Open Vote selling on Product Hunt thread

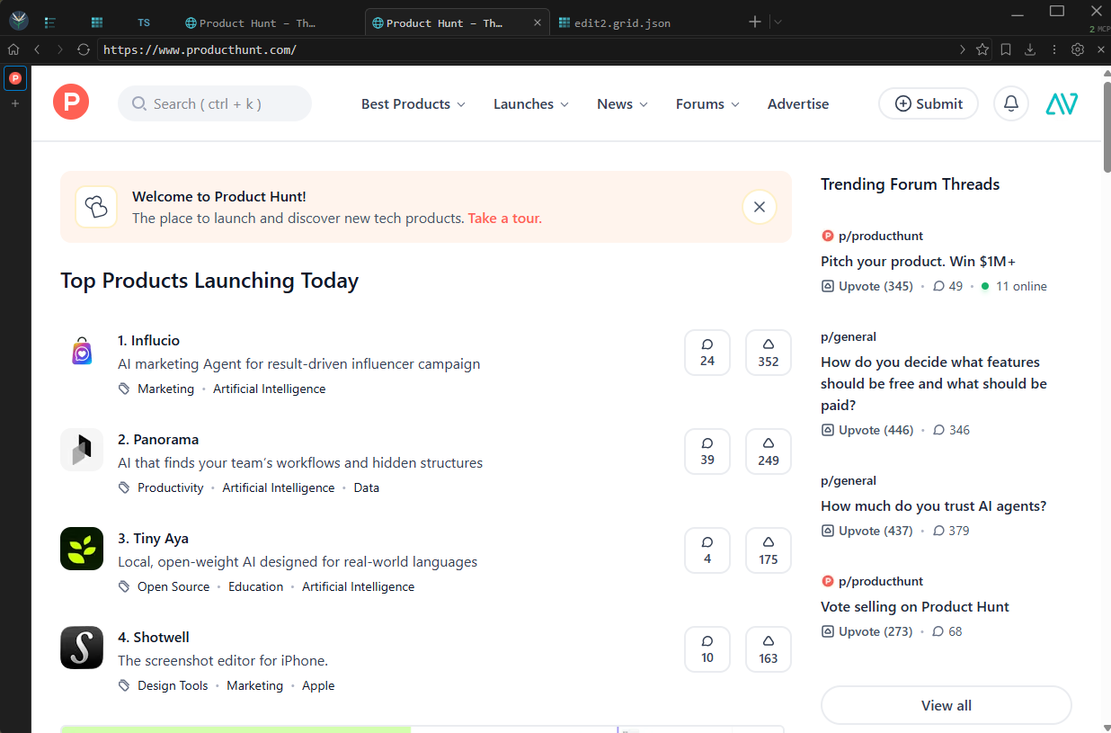[x=915, y=606]
